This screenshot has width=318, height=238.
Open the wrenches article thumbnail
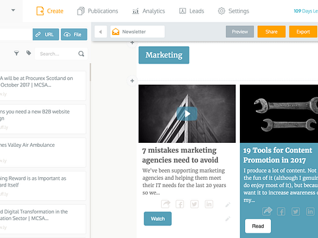(x=279, y=114)
